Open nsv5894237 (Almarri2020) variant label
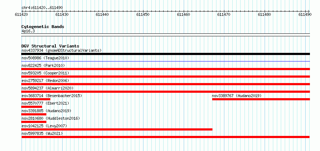The image size is (320, 151). [47, 88]
